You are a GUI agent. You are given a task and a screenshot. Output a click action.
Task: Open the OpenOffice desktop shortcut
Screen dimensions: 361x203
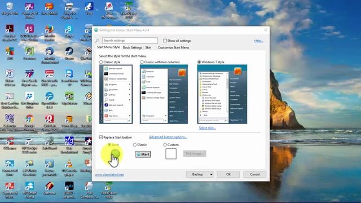tap(49, 100)
